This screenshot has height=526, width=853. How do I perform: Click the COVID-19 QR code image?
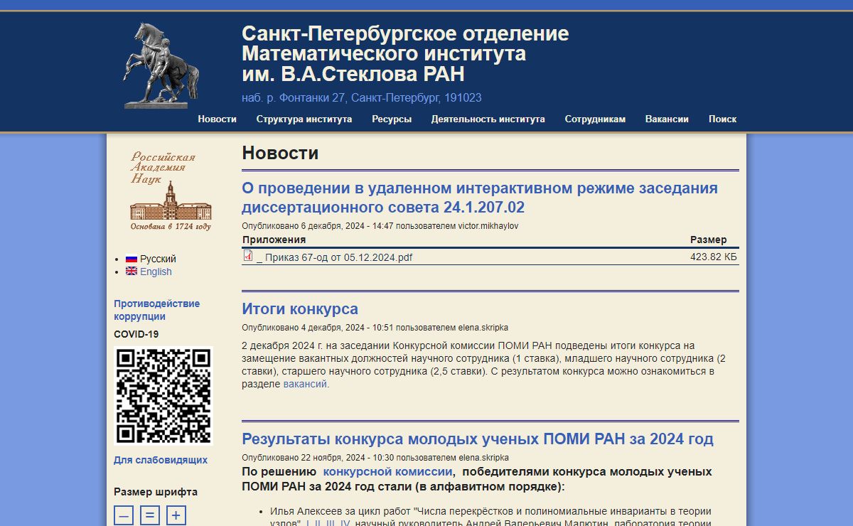point(163,396)
